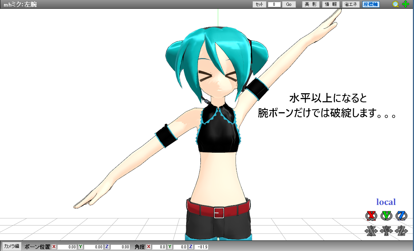This screenshot has height=251, width=414.
Task: Click the bone position X label button
Action: pyautogui.click(x=54, y=247)
